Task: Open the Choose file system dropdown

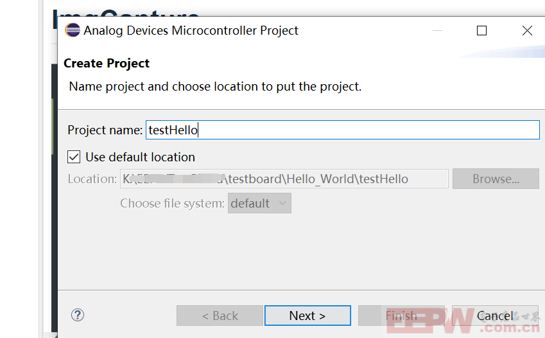Action: 259,203
